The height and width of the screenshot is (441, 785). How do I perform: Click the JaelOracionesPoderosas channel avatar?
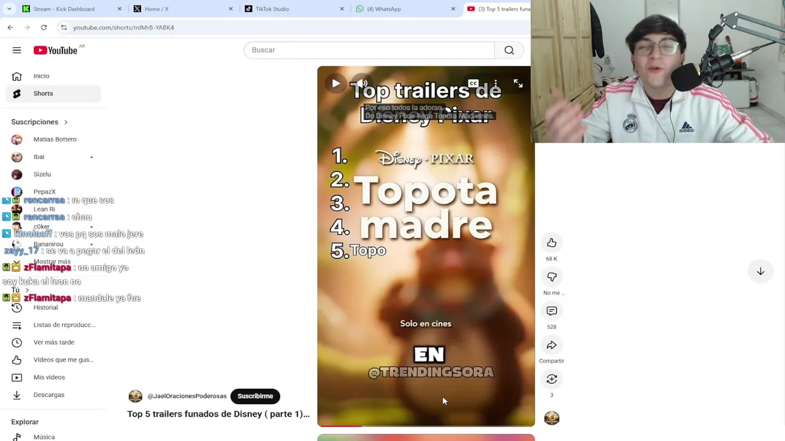point(135,396)
